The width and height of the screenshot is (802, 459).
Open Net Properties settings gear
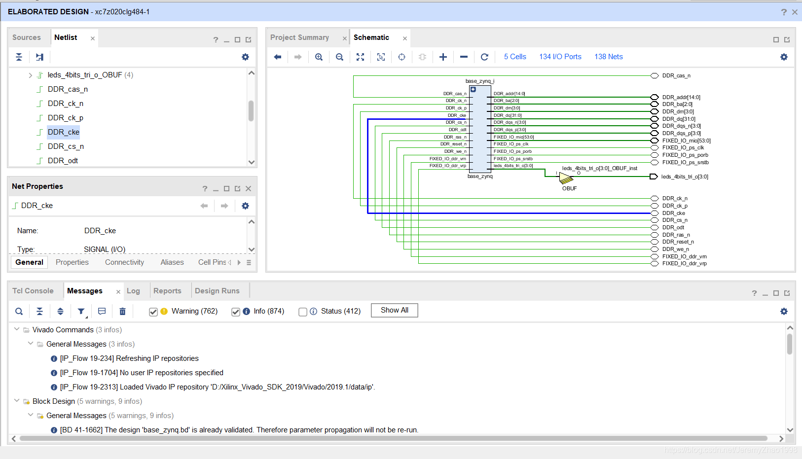[x=245, y=206]
